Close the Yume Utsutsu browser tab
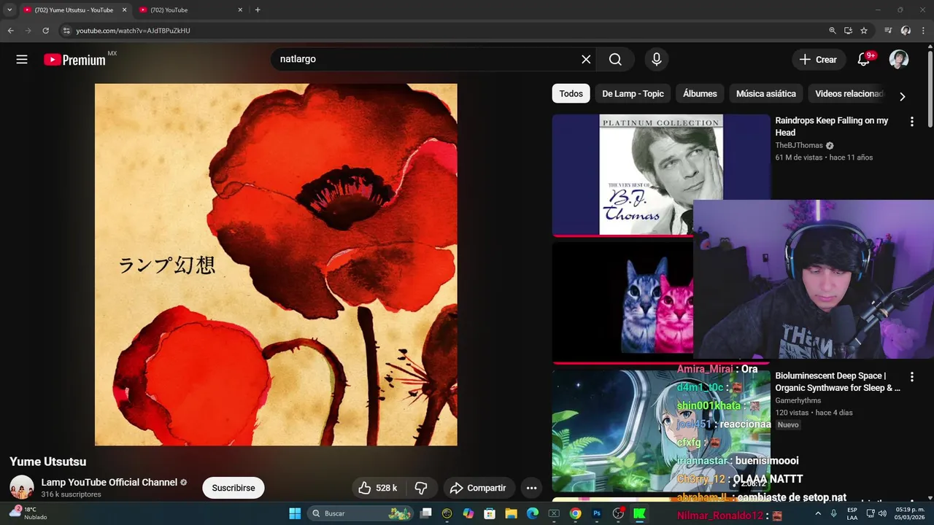The height and width of the screenshot is (525, 934). [124, 10]
